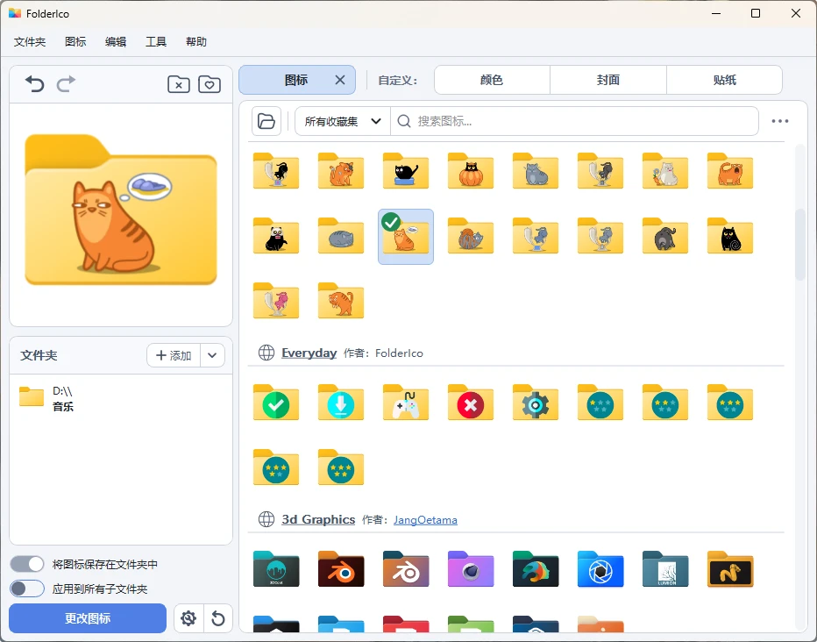This screenshot has width=817, height=642.
Task: Switch to the 颜色 customize tab
Action: tap(492, 81)
